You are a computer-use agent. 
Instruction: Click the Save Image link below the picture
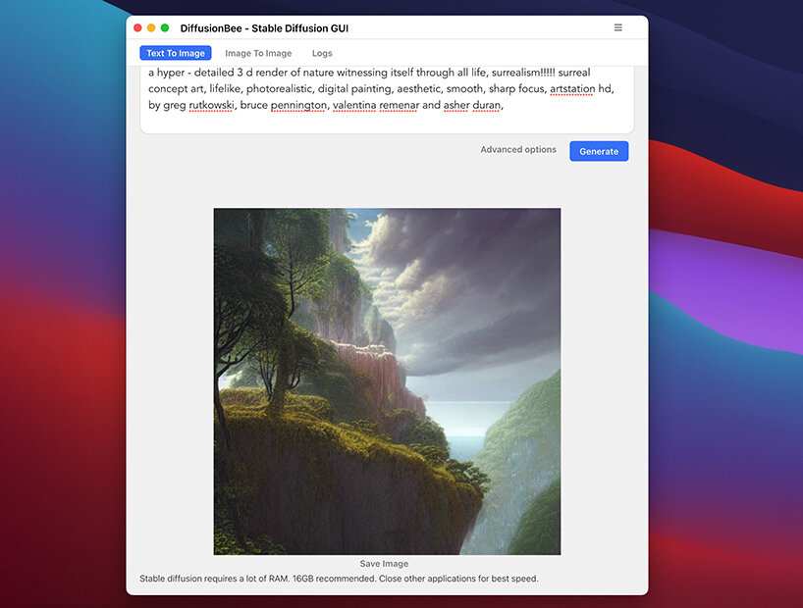click(384, 564)
